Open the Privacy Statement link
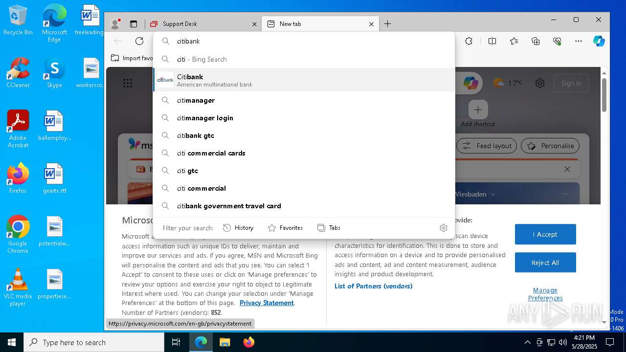 [x=267, y=303]
